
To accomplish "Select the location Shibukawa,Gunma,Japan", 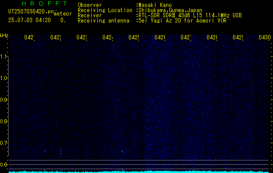I will tap(170, 10).
